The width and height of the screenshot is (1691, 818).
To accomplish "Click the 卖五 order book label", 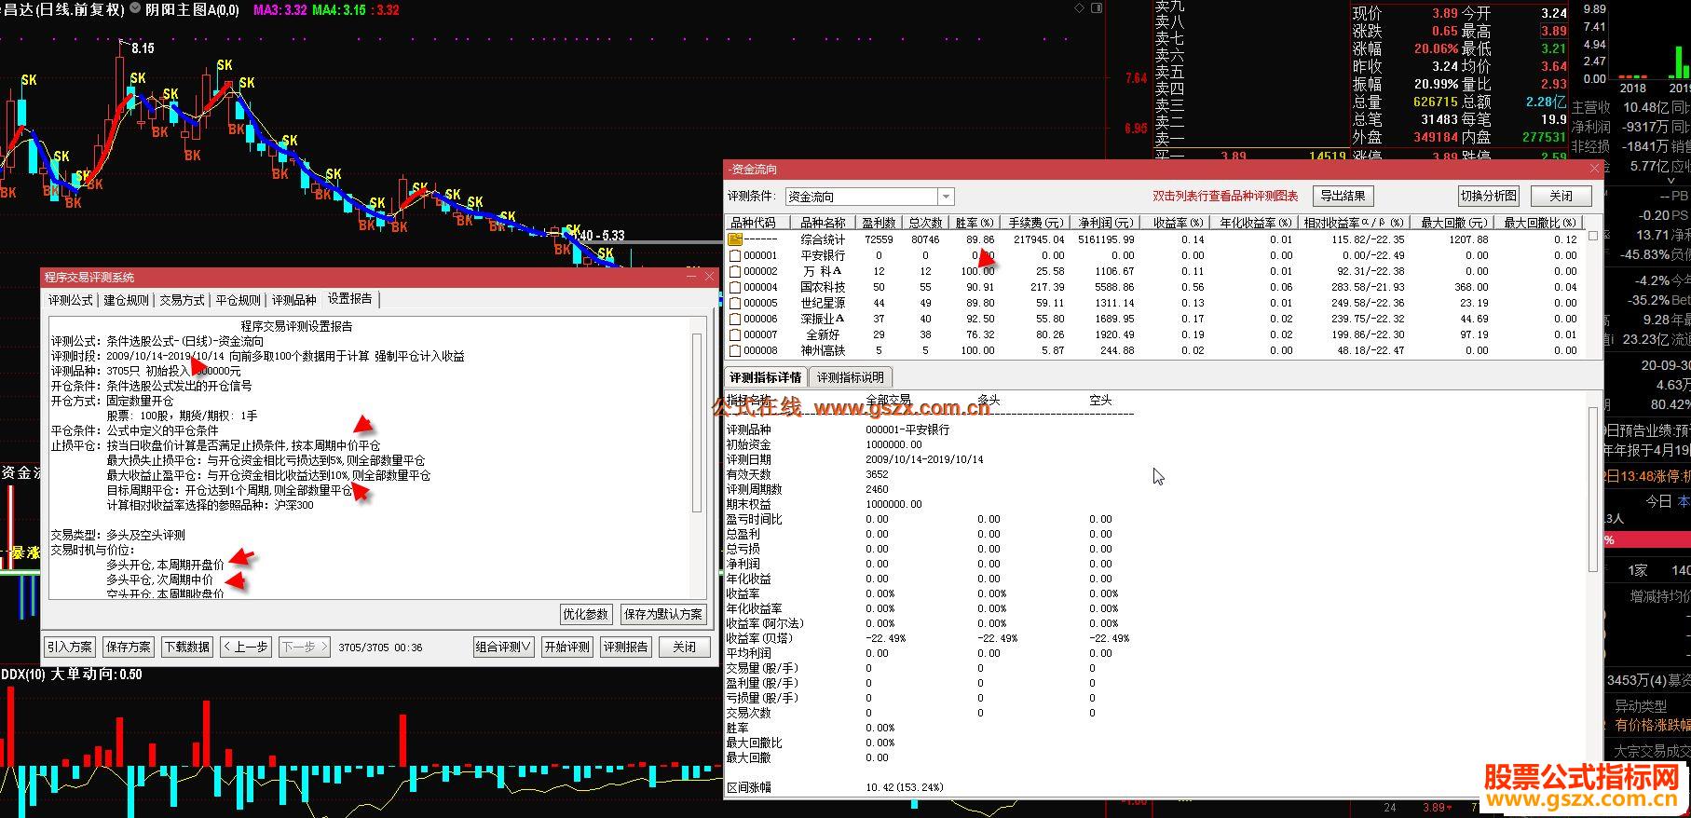I will click(1169, 72).
